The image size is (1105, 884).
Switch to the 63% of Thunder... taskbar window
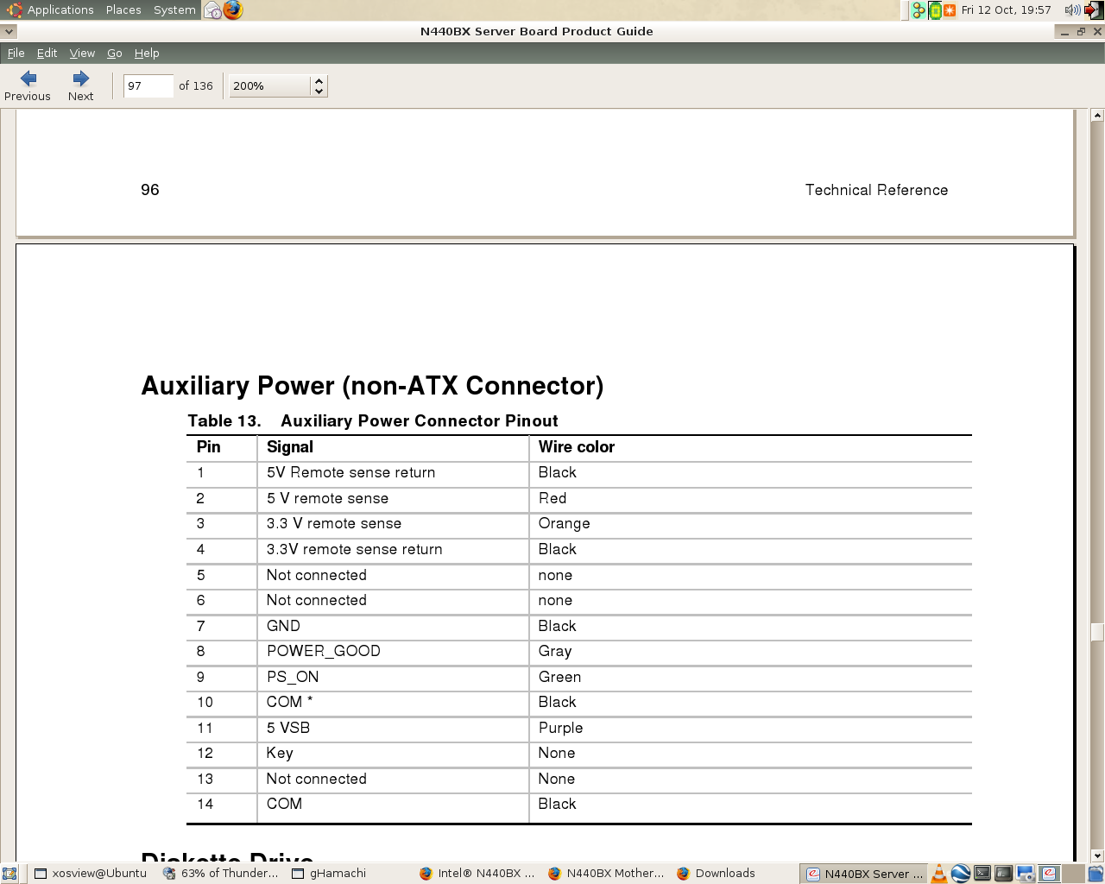pyautogui.click(x=221, y=874)
